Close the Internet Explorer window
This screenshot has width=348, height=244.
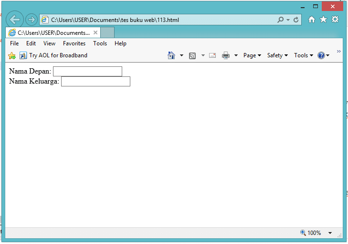(x=332, y=6)
